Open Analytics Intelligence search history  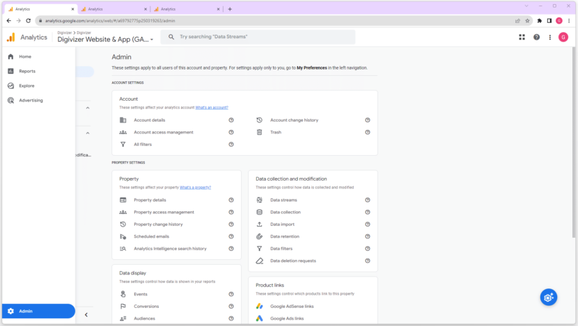(x=170, y=248)
